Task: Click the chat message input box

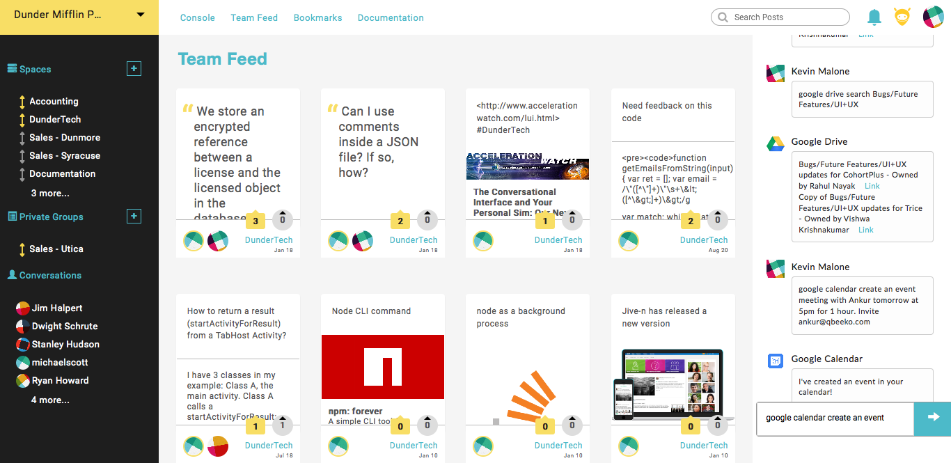Action: [835, 418]
